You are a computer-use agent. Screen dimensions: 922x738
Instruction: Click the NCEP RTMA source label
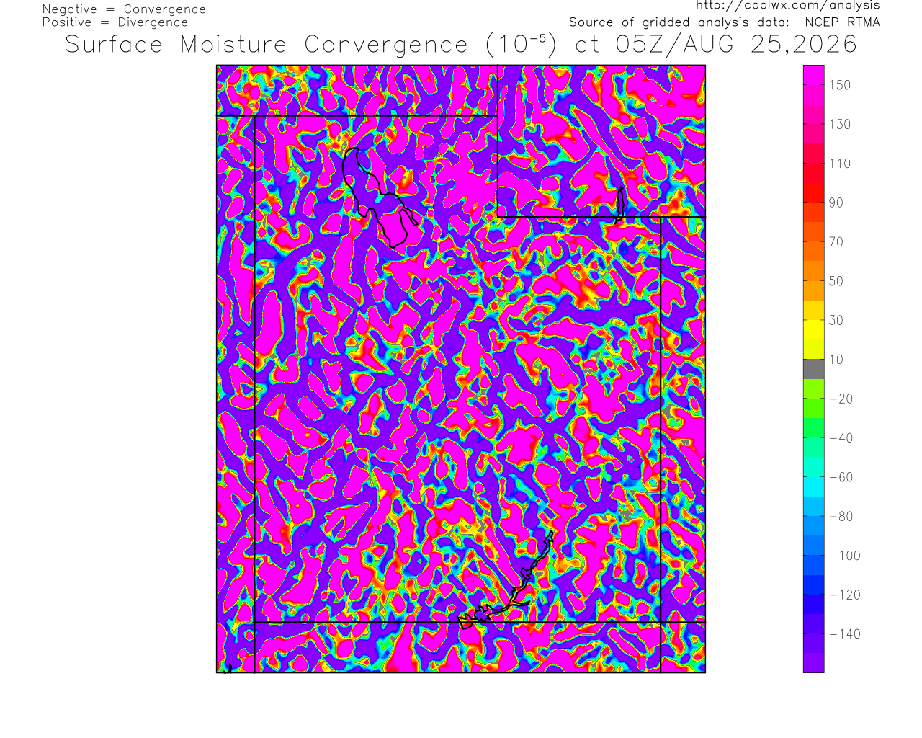(842, 22)
